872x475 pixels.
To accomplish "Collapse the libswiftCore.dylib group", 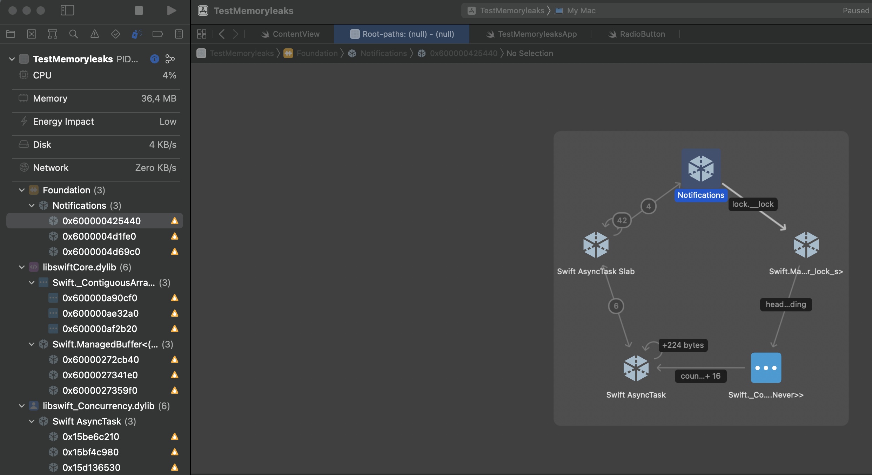I will pyautogui.click(x=22, y=267).
